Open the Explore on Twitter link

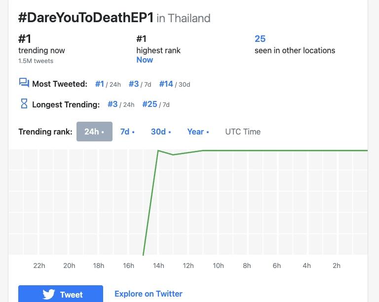tap(149, 294)
